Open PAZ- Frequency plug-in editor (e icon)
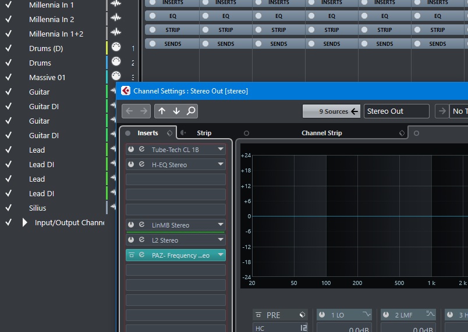 (x=142, y=255)
